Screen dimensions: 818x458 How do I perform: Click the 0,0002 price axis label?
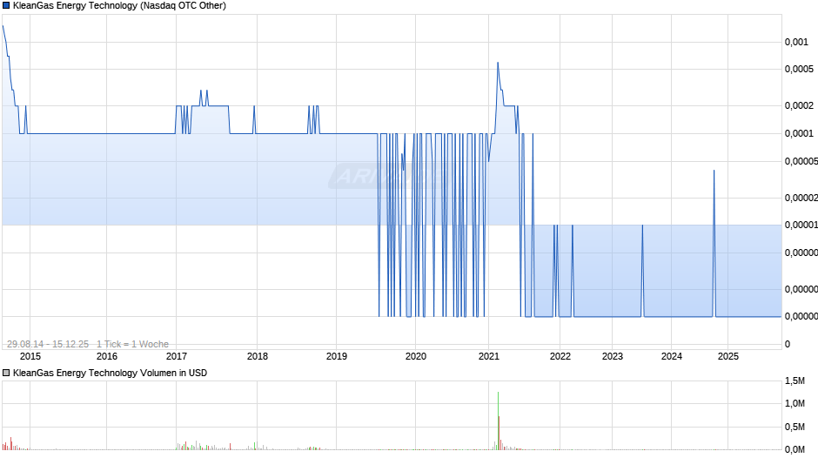(x=799, y=105)
